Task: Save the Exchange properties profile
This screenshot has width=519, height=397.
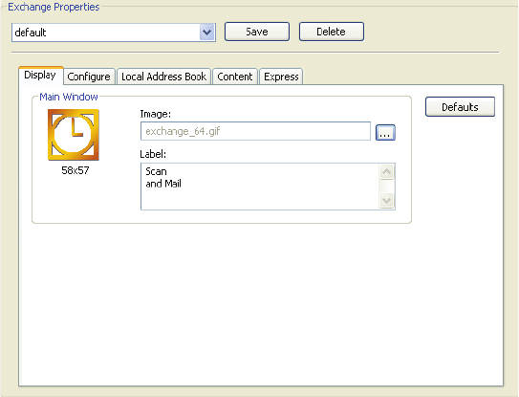Action: [257, 32]
